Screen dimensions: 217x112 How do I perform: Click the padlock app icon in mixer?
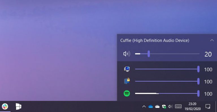click(x=127, y=81)
